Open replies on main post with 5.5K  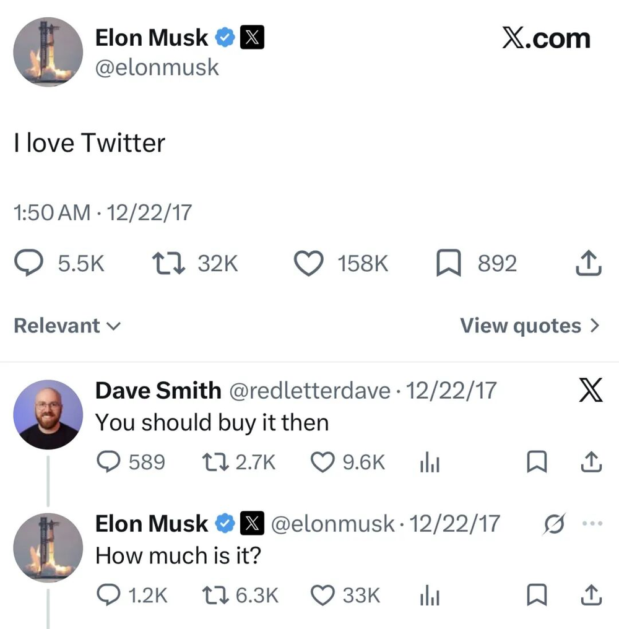[x=28, y=262]
